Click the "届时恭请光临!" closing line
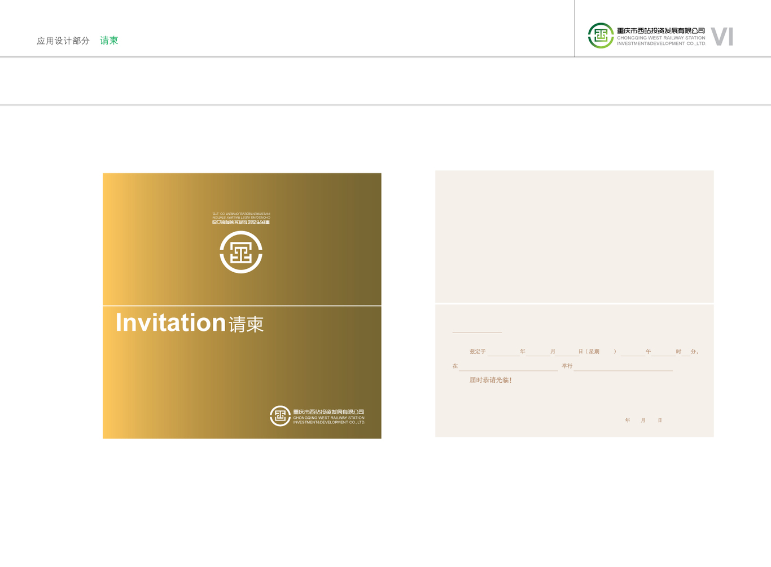Viewport: 771px width, 567px height. (490, 380)
